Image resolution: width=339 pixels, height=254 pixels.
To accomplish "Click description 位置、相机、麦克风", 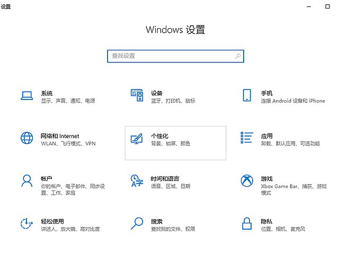I will [283, 229].
